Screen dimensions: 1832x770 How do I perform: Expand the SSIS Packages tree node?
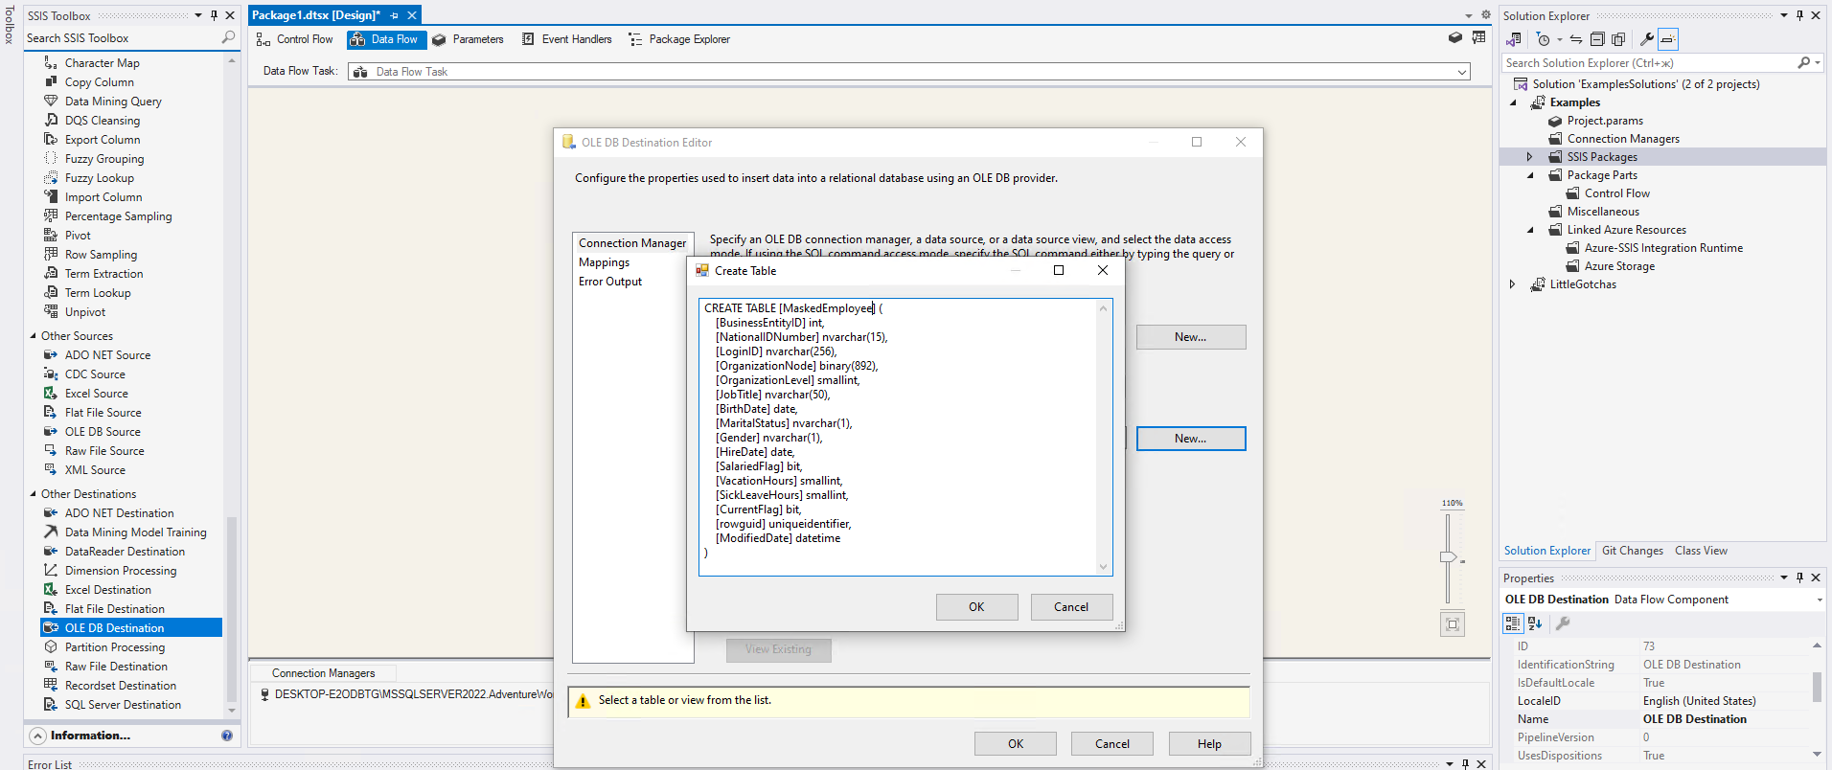(1529, 157)
